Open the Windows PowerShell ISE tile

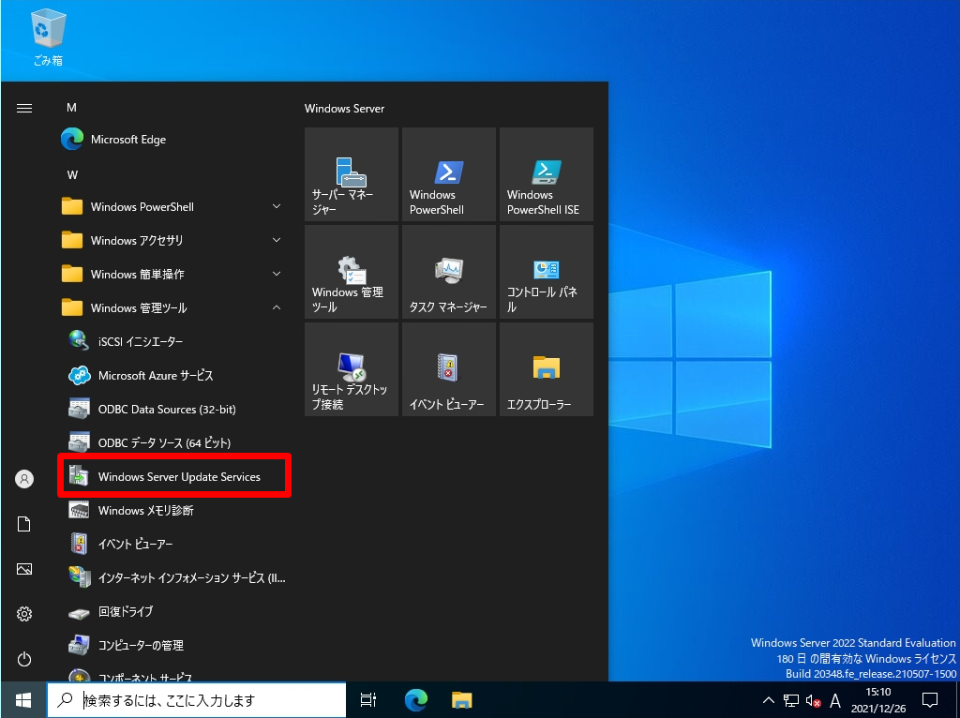(547, 174)
